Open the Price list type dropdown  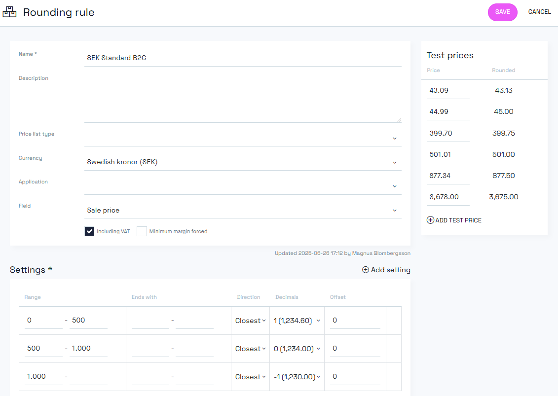(243, 138)
